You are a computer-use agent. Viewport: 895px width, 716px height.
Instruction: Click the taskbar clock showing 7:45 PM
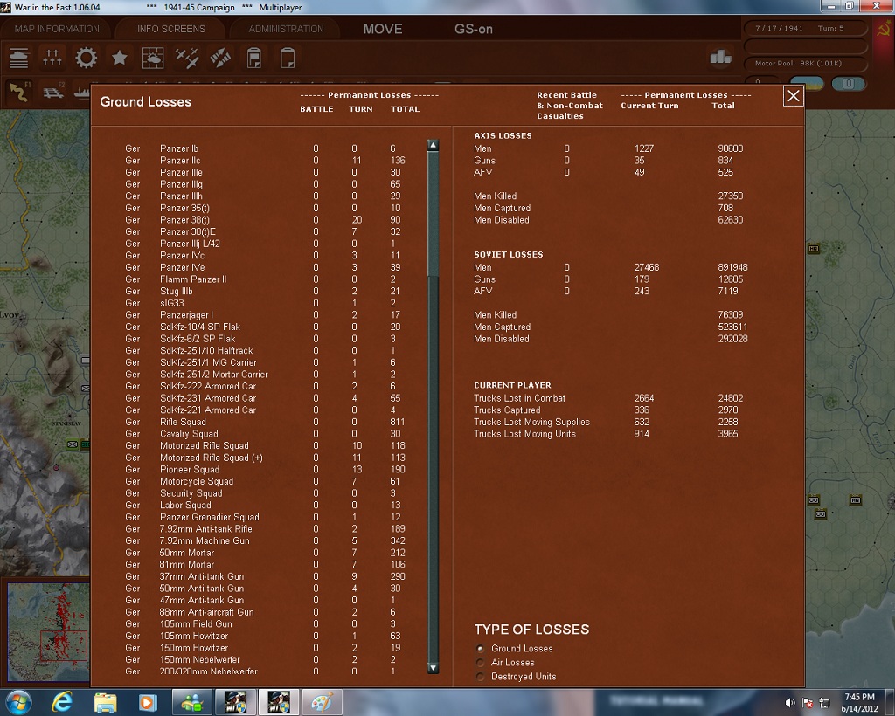click(859, 703)
